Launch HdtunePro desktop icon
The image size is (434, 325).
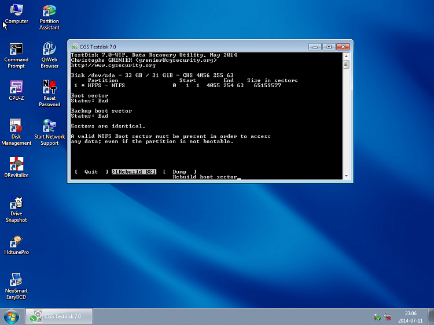click(16, 245)
